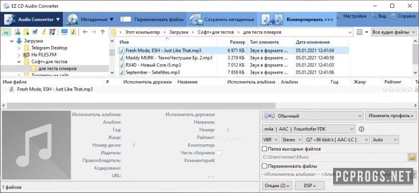This screenshot has height=193, width=419.
Task: Click the album cover art placeholder
Action: pyautogui.click(x=36, y=145)
